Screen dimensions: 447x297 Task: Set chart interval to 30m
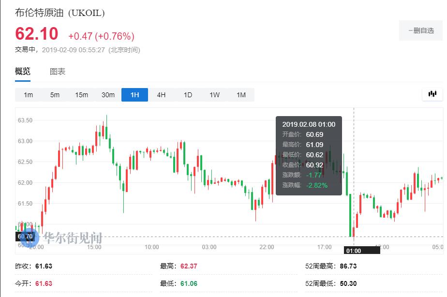[108, 95]
